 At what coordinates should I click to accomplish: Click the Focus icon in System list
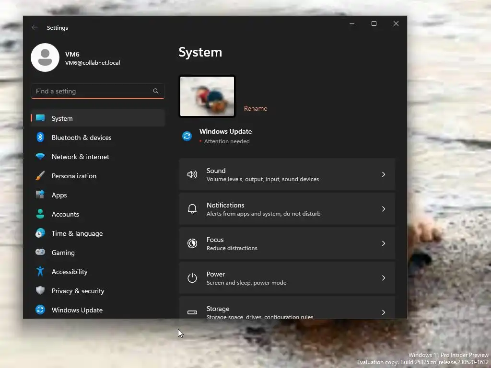click(x=192, y=243)
